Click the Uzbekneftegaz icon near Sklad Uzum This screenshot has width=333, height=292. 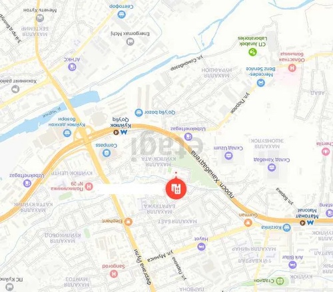[188, 136]
